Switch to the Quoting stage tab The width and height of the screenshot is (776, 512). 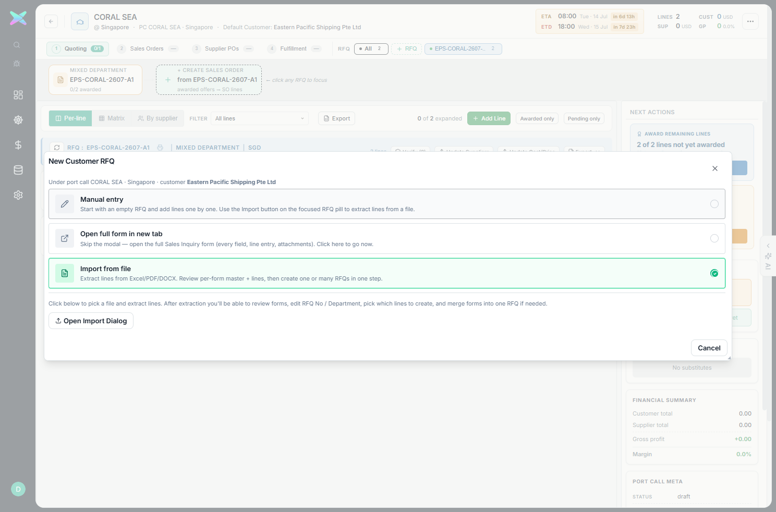tap(78, 48)
